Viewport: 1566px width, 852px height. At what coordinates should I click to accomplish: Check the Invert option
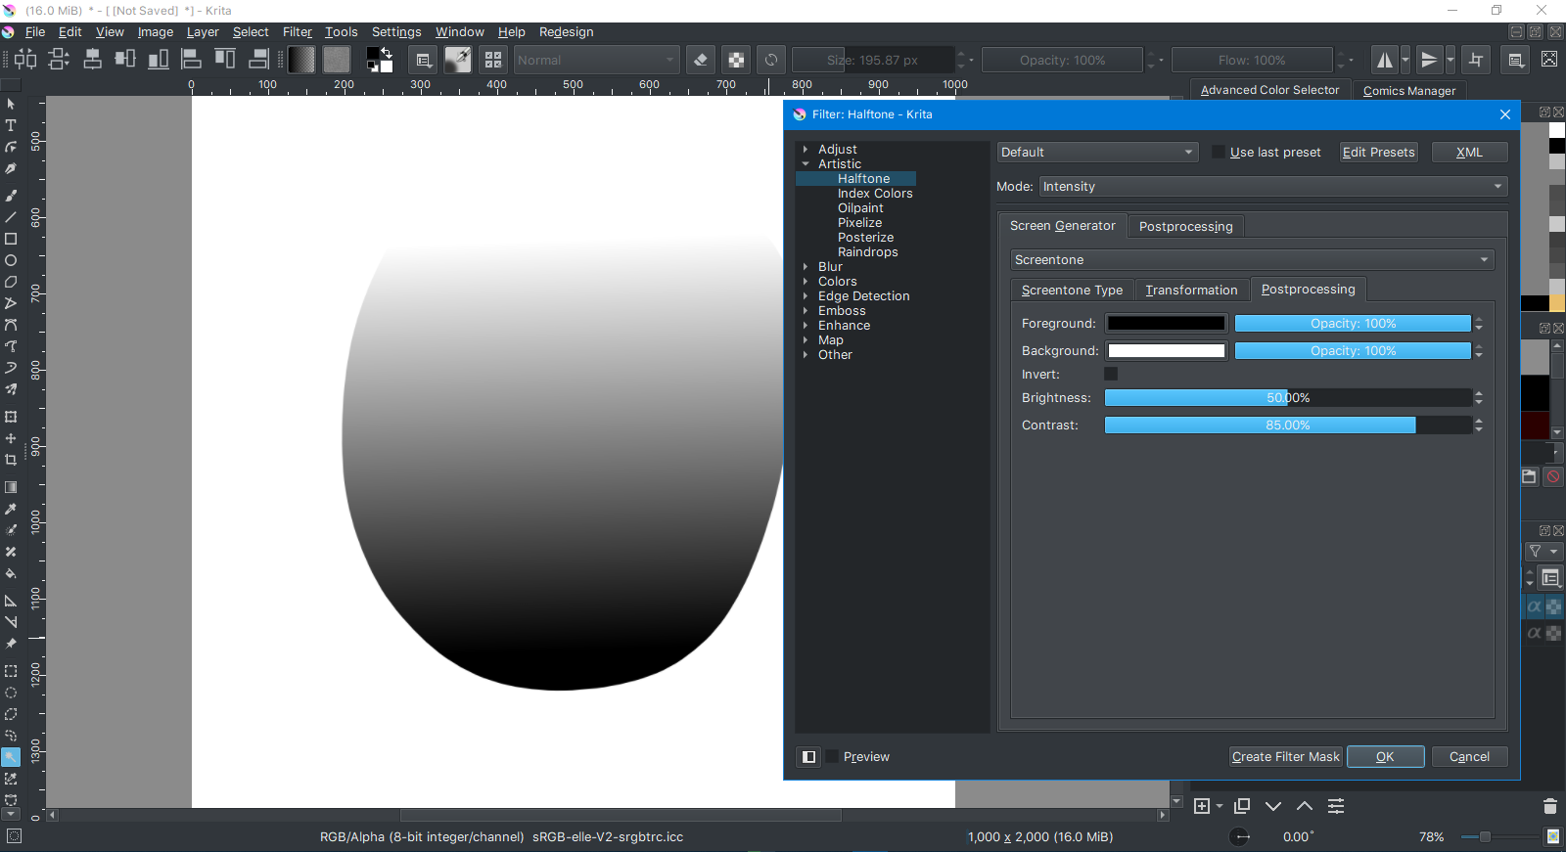(x=1111, y=375)
